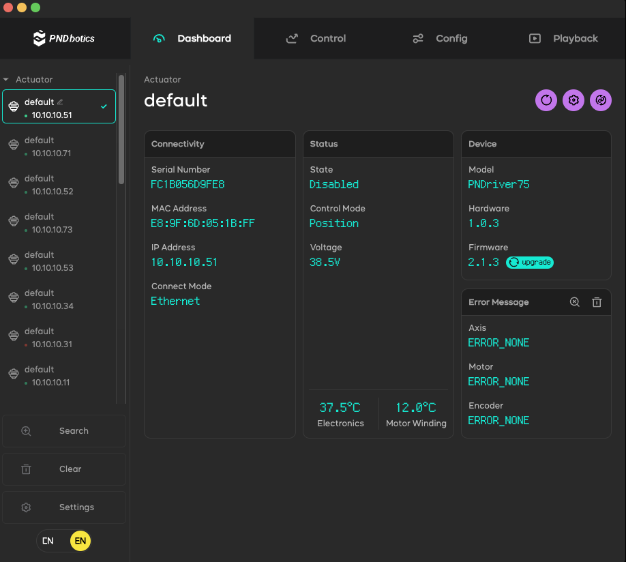Click the actuator icon for 10.10.10.73
626x562 pixels.
pyautogui.click(x=14, y=221)
